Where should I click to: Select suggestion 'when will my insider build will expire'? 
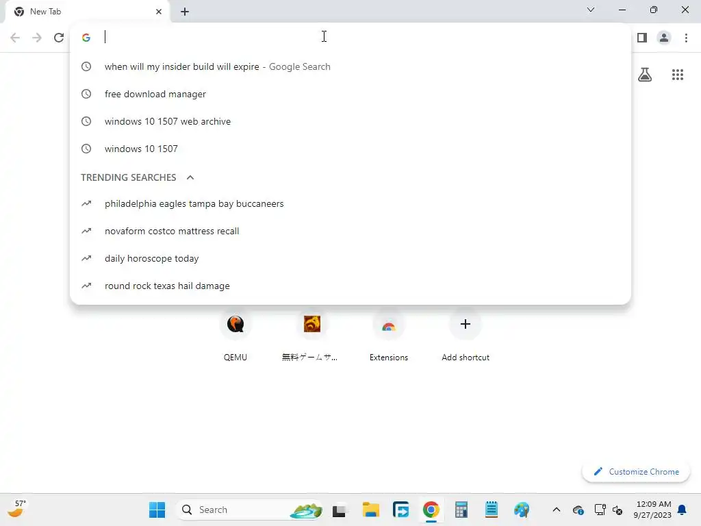[x=350, y=66]
